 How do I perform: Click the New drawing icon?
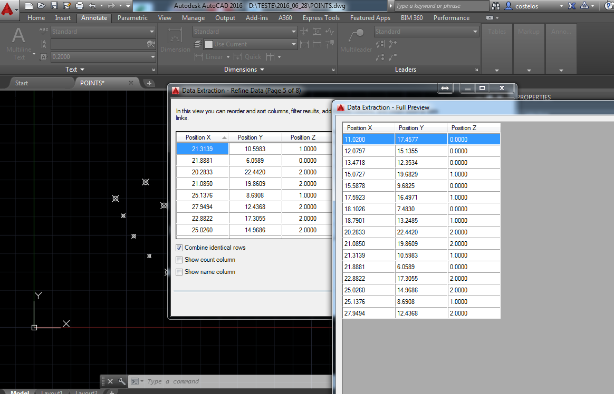(28, 5)
